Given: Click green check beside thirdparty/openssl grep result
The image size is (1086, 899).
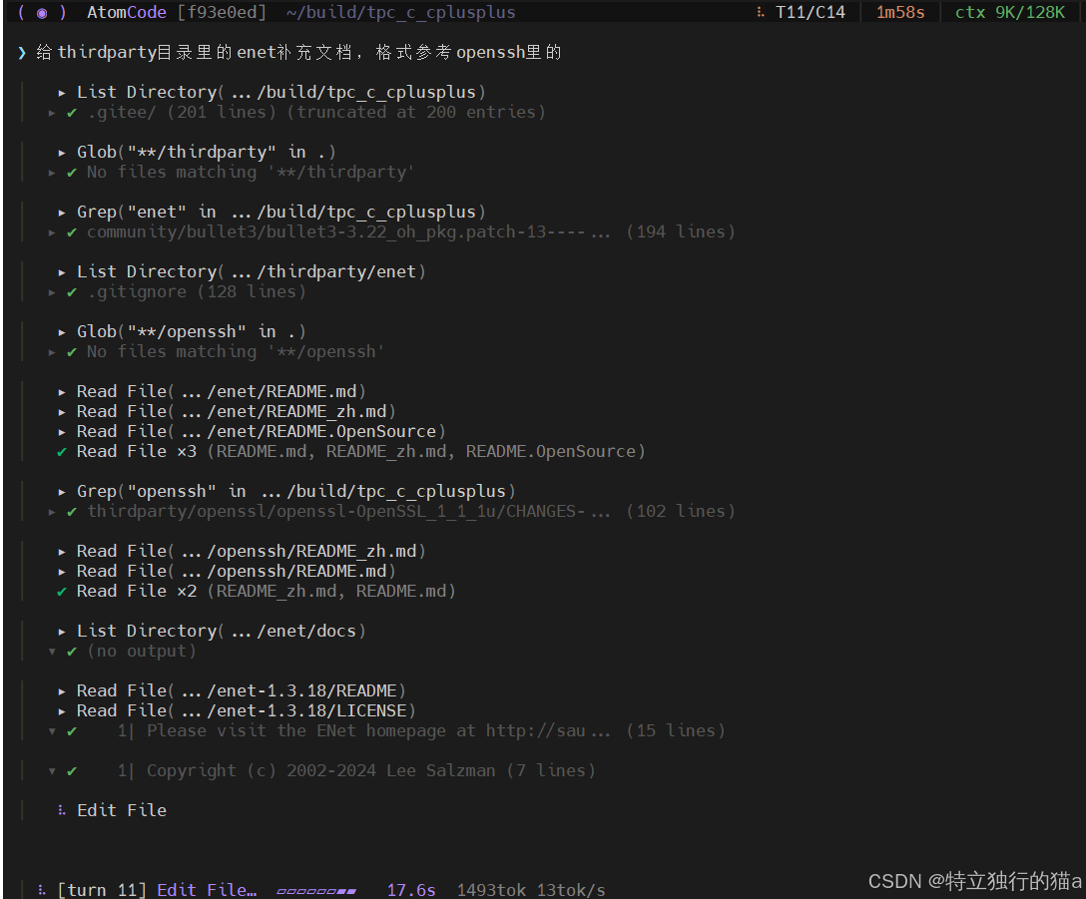Looking at the screenshot, I should (x=71, y=512).
